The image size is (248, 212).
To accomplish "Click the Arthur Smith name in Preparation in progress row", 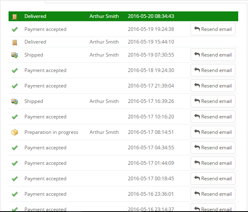I will click(104, 132).
